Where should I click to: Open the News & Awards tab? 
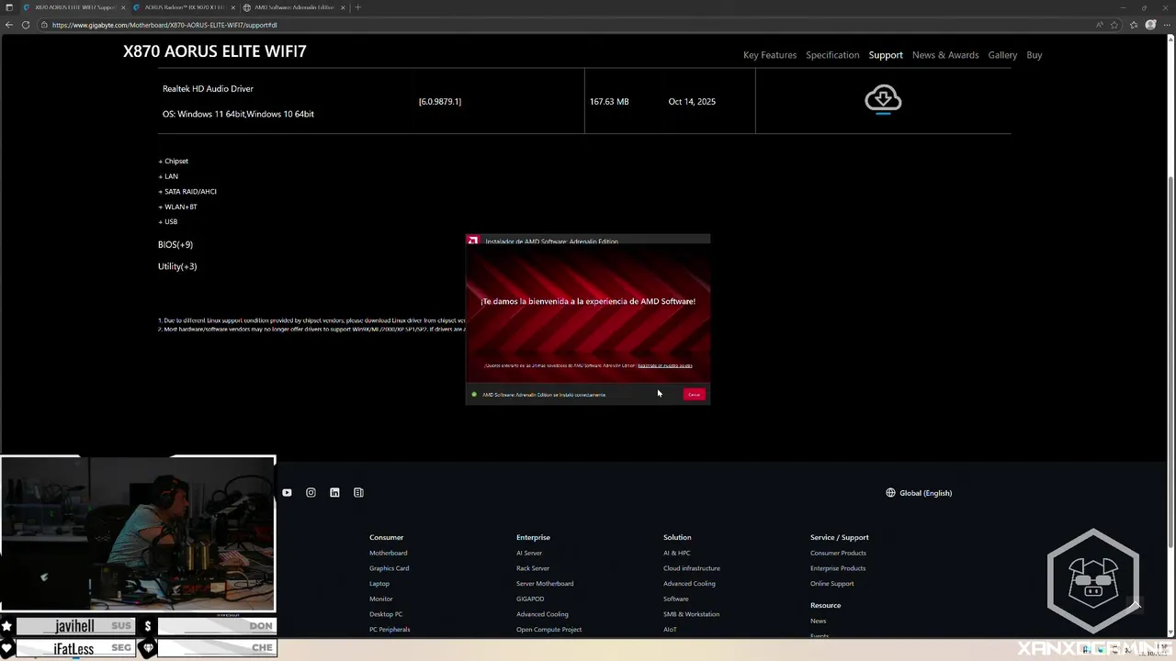[945, 55]
